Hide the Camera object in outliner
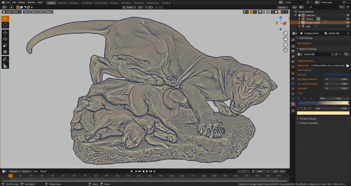This screenshot has width=351, height=186. click(348, 19)
